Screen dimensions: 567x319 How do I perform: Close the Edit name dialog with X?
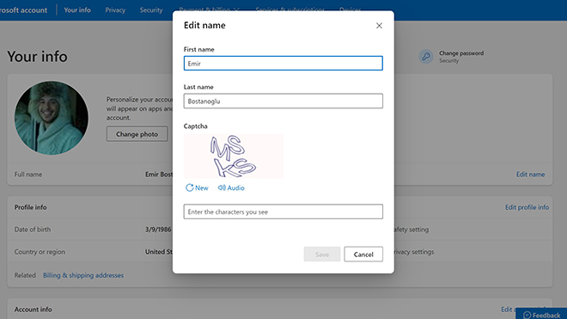[379, 26]
